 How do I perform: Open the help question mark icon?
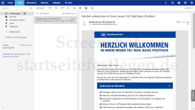[x=179, y=3]
